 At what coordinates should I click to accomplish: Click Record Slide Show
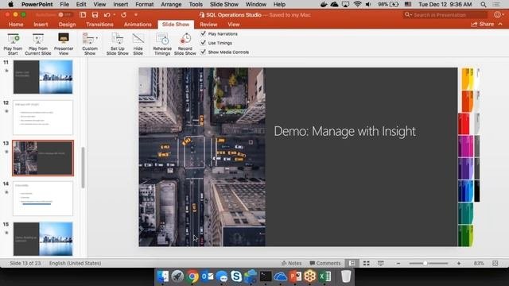185,44
